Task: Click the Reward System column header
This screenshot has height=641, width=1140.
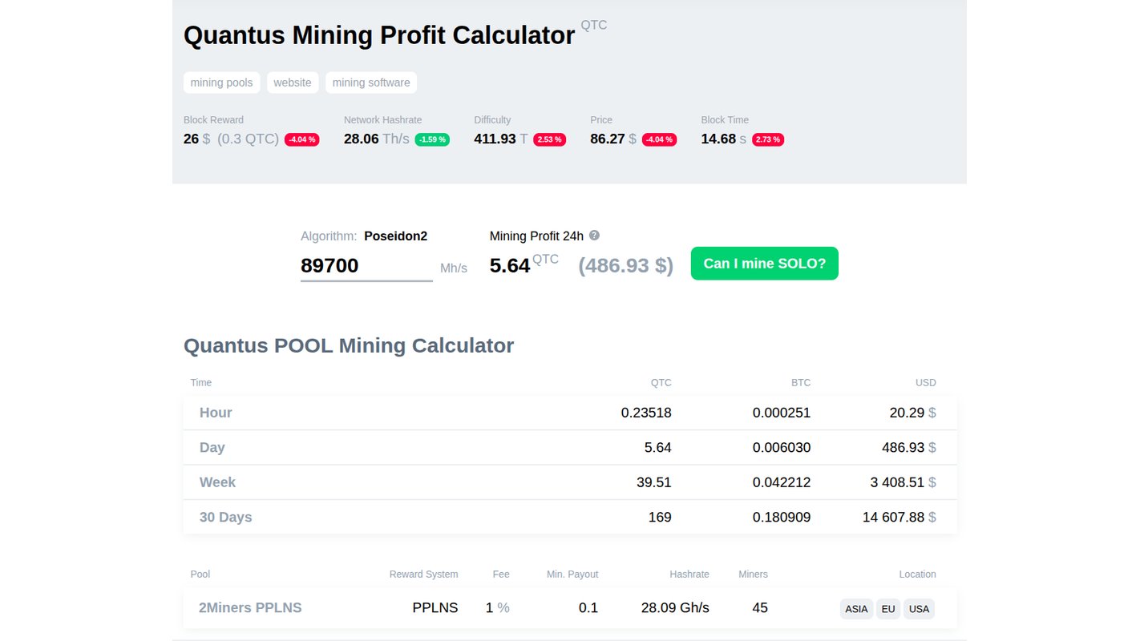Action: [424, 574]
